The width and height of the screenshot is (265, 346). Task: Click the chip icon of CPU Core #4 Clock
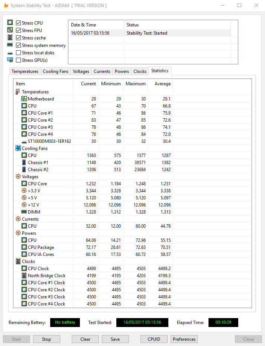(x=24, y=304)
